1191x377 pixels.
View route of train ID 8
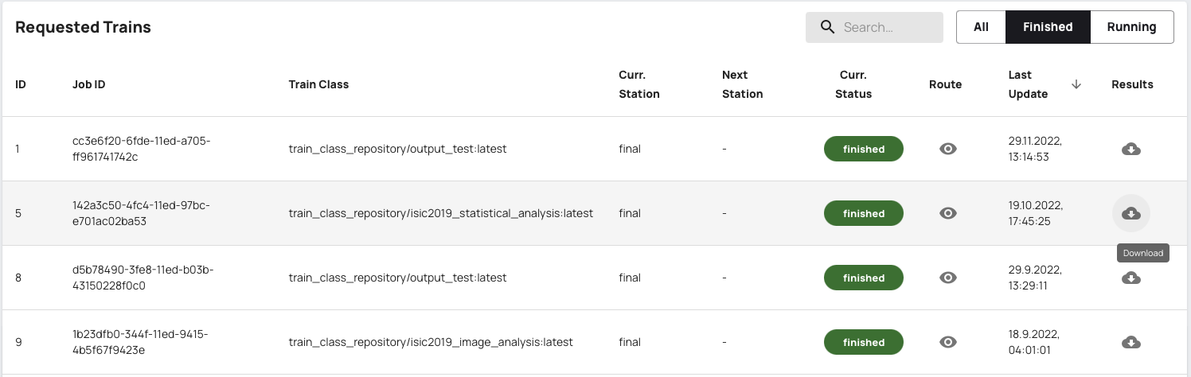point(947,278)
